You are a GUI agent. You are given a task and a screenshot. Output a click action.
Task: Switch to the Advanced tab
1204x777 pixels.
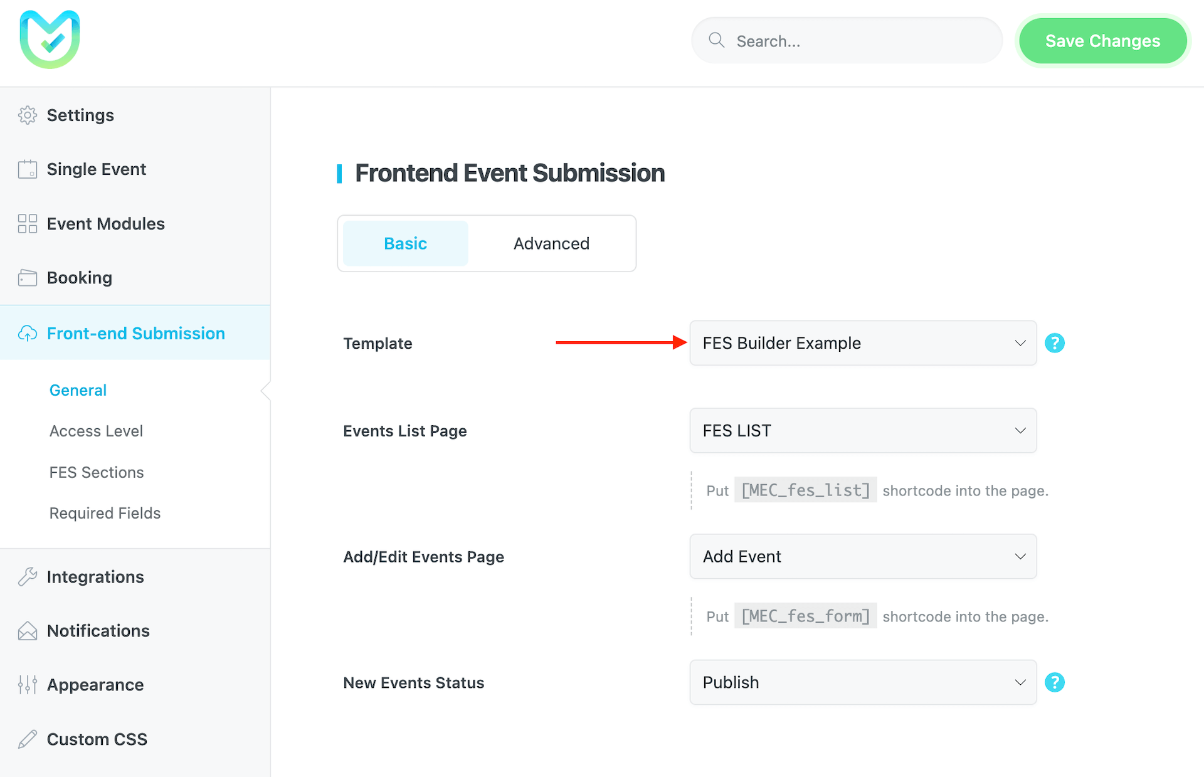pyautogui.click(x=551, y=243)
